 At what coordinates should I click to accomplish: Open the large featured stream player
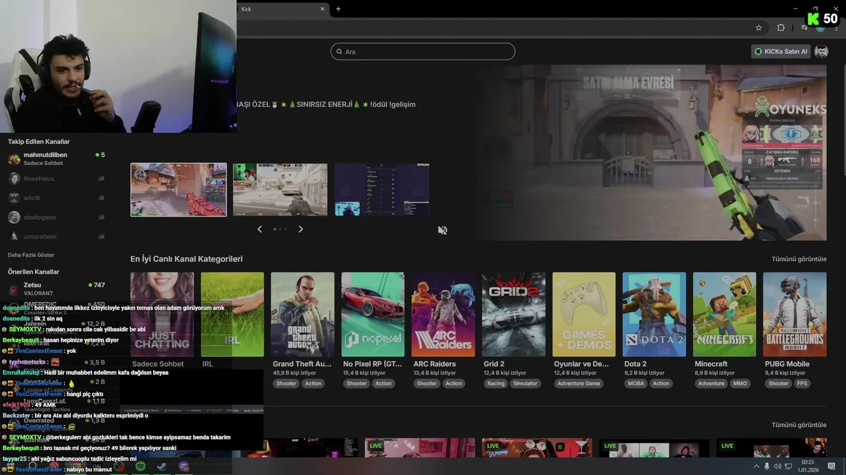point(651,152)
